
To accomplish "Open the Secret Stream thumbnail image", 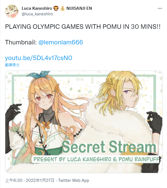I will pos(83,122).
